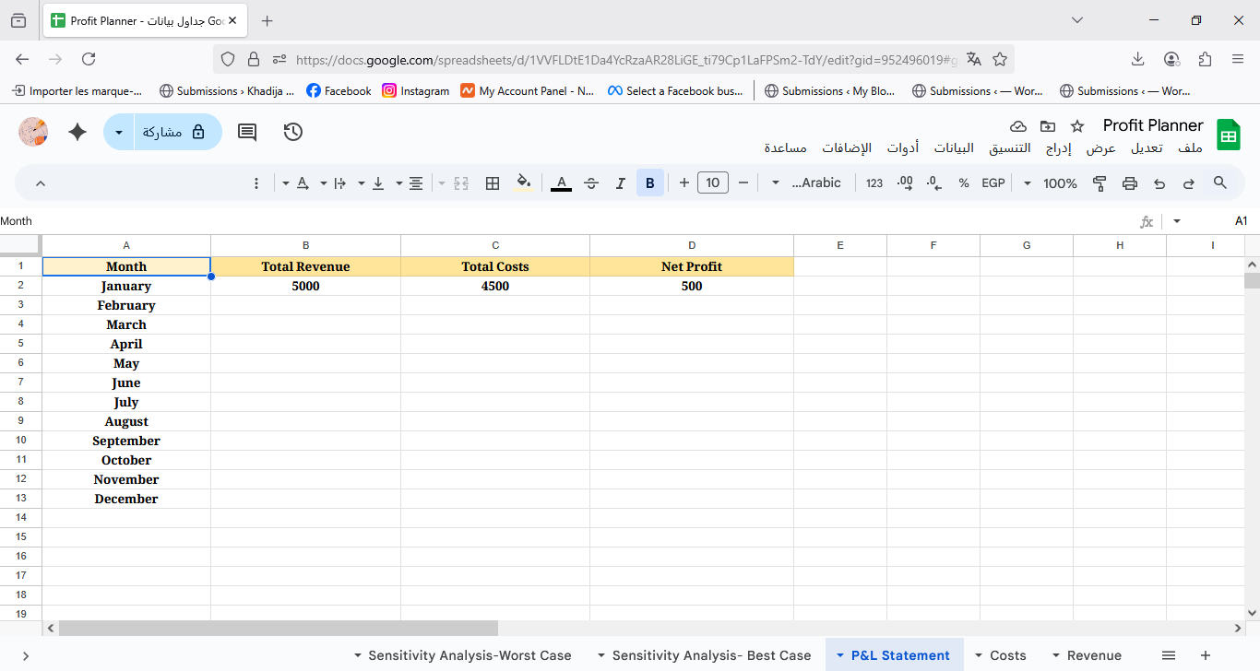Toggle italic formatting button

(x=621, y=183)
